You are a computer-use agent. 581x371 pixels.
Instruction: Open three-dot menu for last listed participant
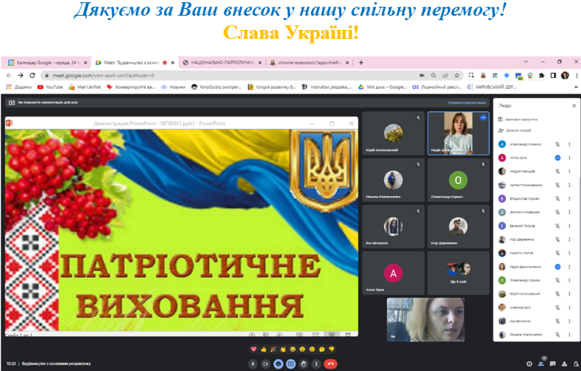(569, 334)
